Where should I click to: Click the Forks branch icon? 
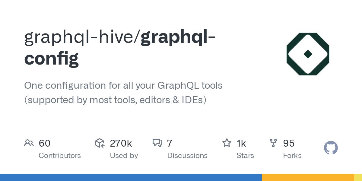tap(273, 143)
